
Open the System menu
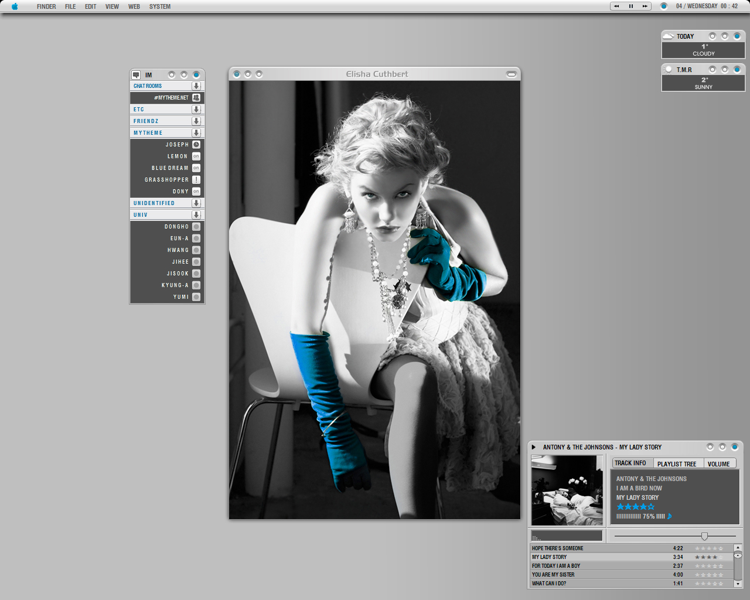click(160, 6)
